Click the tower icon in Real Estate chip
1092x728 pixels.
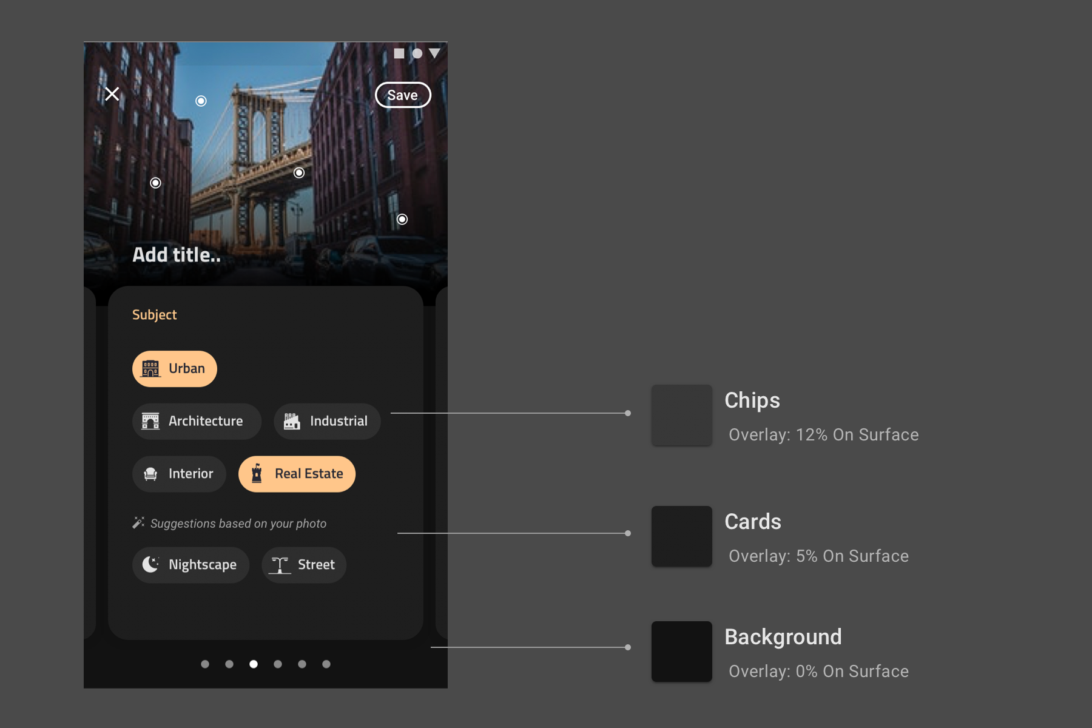[257, 474]
